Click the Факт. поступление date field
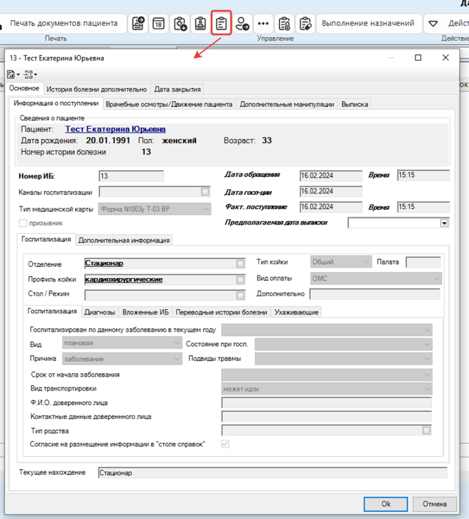The image size is (469, 519). [331, 207]
